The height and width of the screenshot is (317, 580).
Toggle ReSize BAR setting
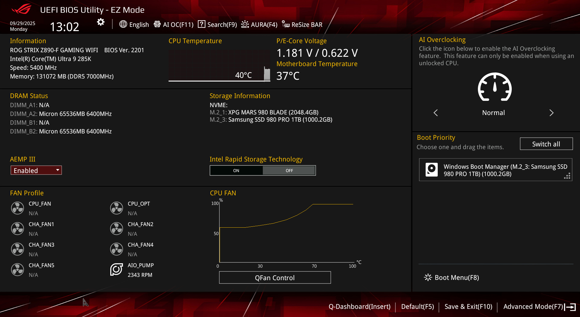(302, 24)
